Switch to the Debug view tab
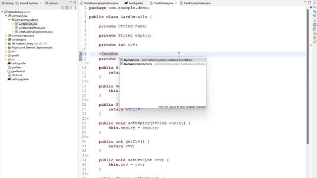This screenshot has height=178, width=317. pyautogui.click(x=7, y=3)
